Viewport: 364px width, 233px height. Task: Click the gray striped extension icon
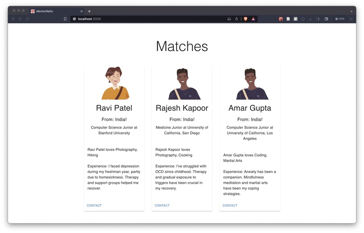point(295,19)
